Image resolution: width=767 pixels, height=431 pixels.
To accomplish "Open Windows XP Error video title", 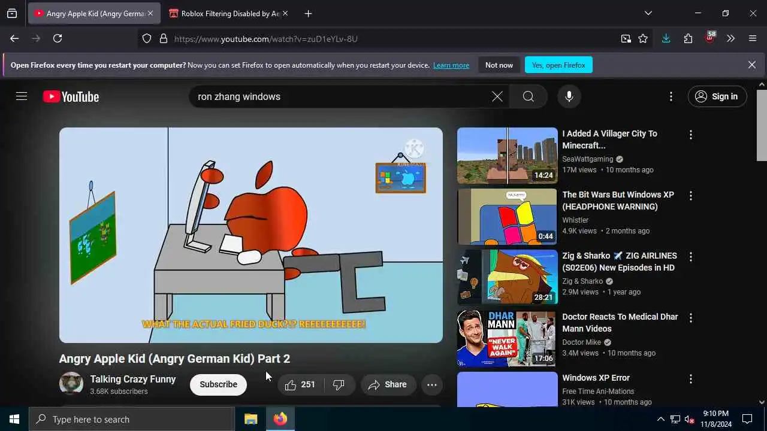I will coord(596,378).
